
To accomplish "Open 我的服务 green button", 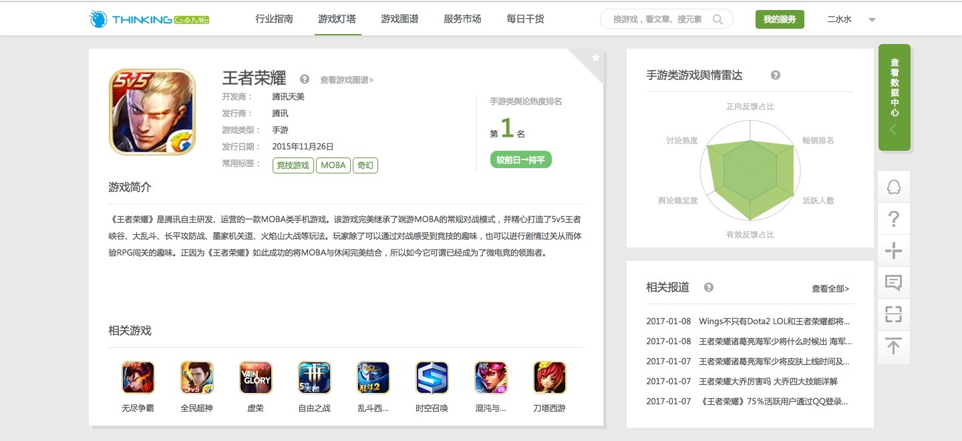I will 780,19.
